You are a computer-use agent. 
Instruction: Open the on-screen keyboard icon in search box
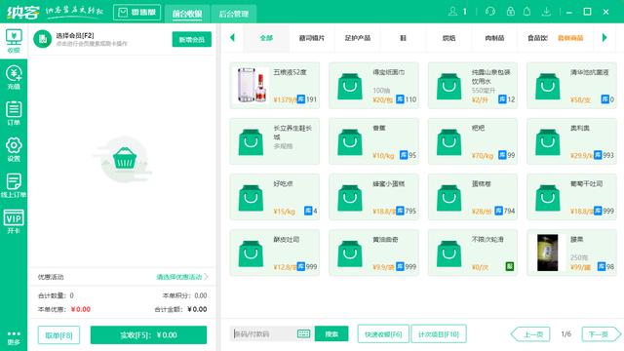coord(303,333)
